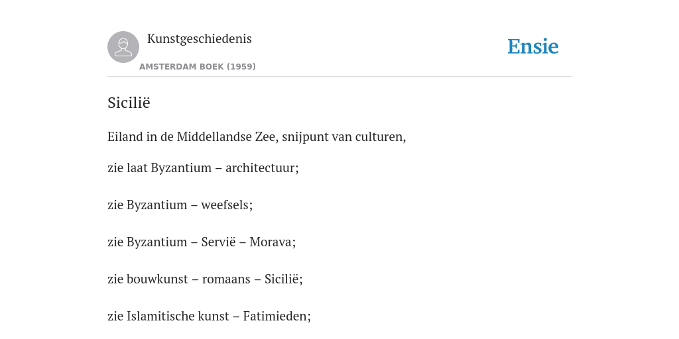The width and height of the screenshot is (679, 339).
Task: Click the word 'Servië'
Action: (218, 242)
